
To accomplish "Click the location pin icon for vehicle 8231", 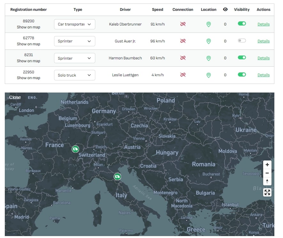I will pos(208,58).
